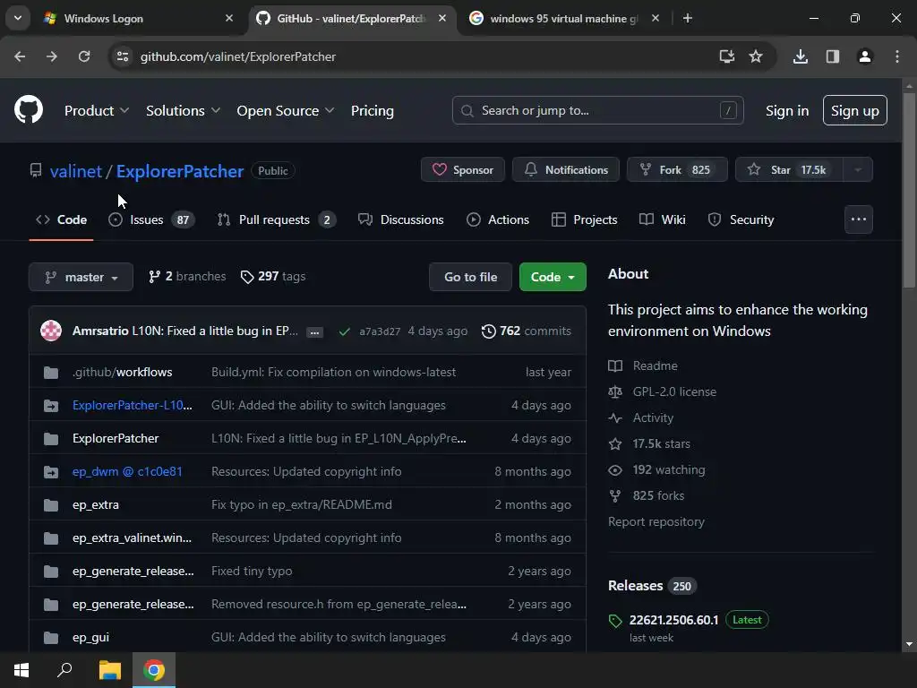
Task: Click the Sign up button
Action: (x=855, y=110)
